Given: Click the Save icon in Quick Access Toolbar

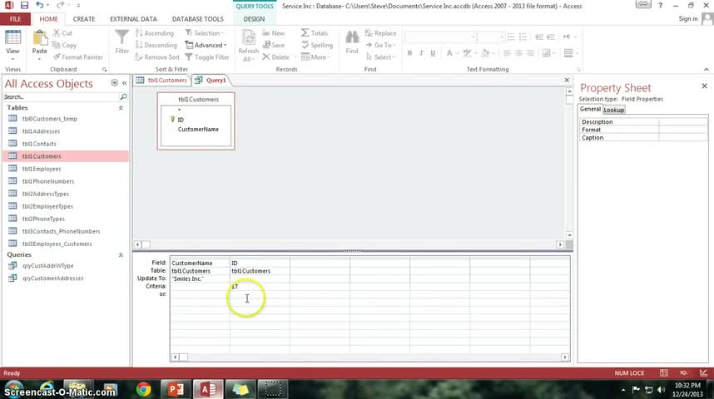Looking at the screenshot, I should [x=24, y=6].
